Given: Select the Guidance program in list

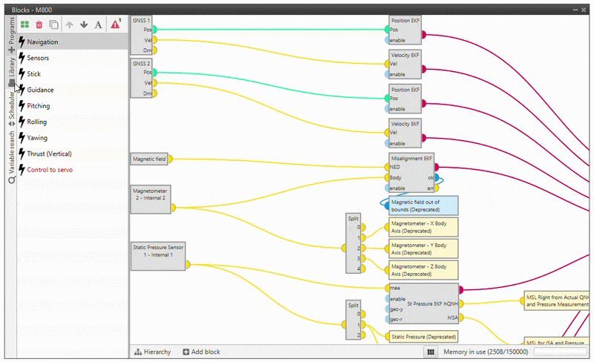Looking at the screenshot, I should 40,90.
